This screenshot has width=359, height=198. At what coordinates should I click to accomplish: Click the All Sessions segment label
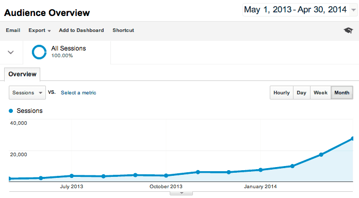tap(69, 48)
